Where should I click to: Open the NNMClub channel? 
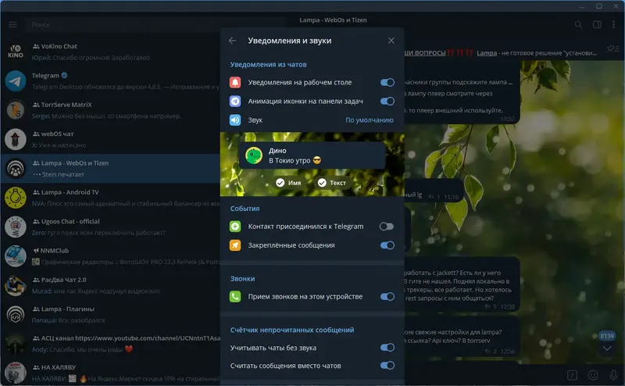coord(110,256)
